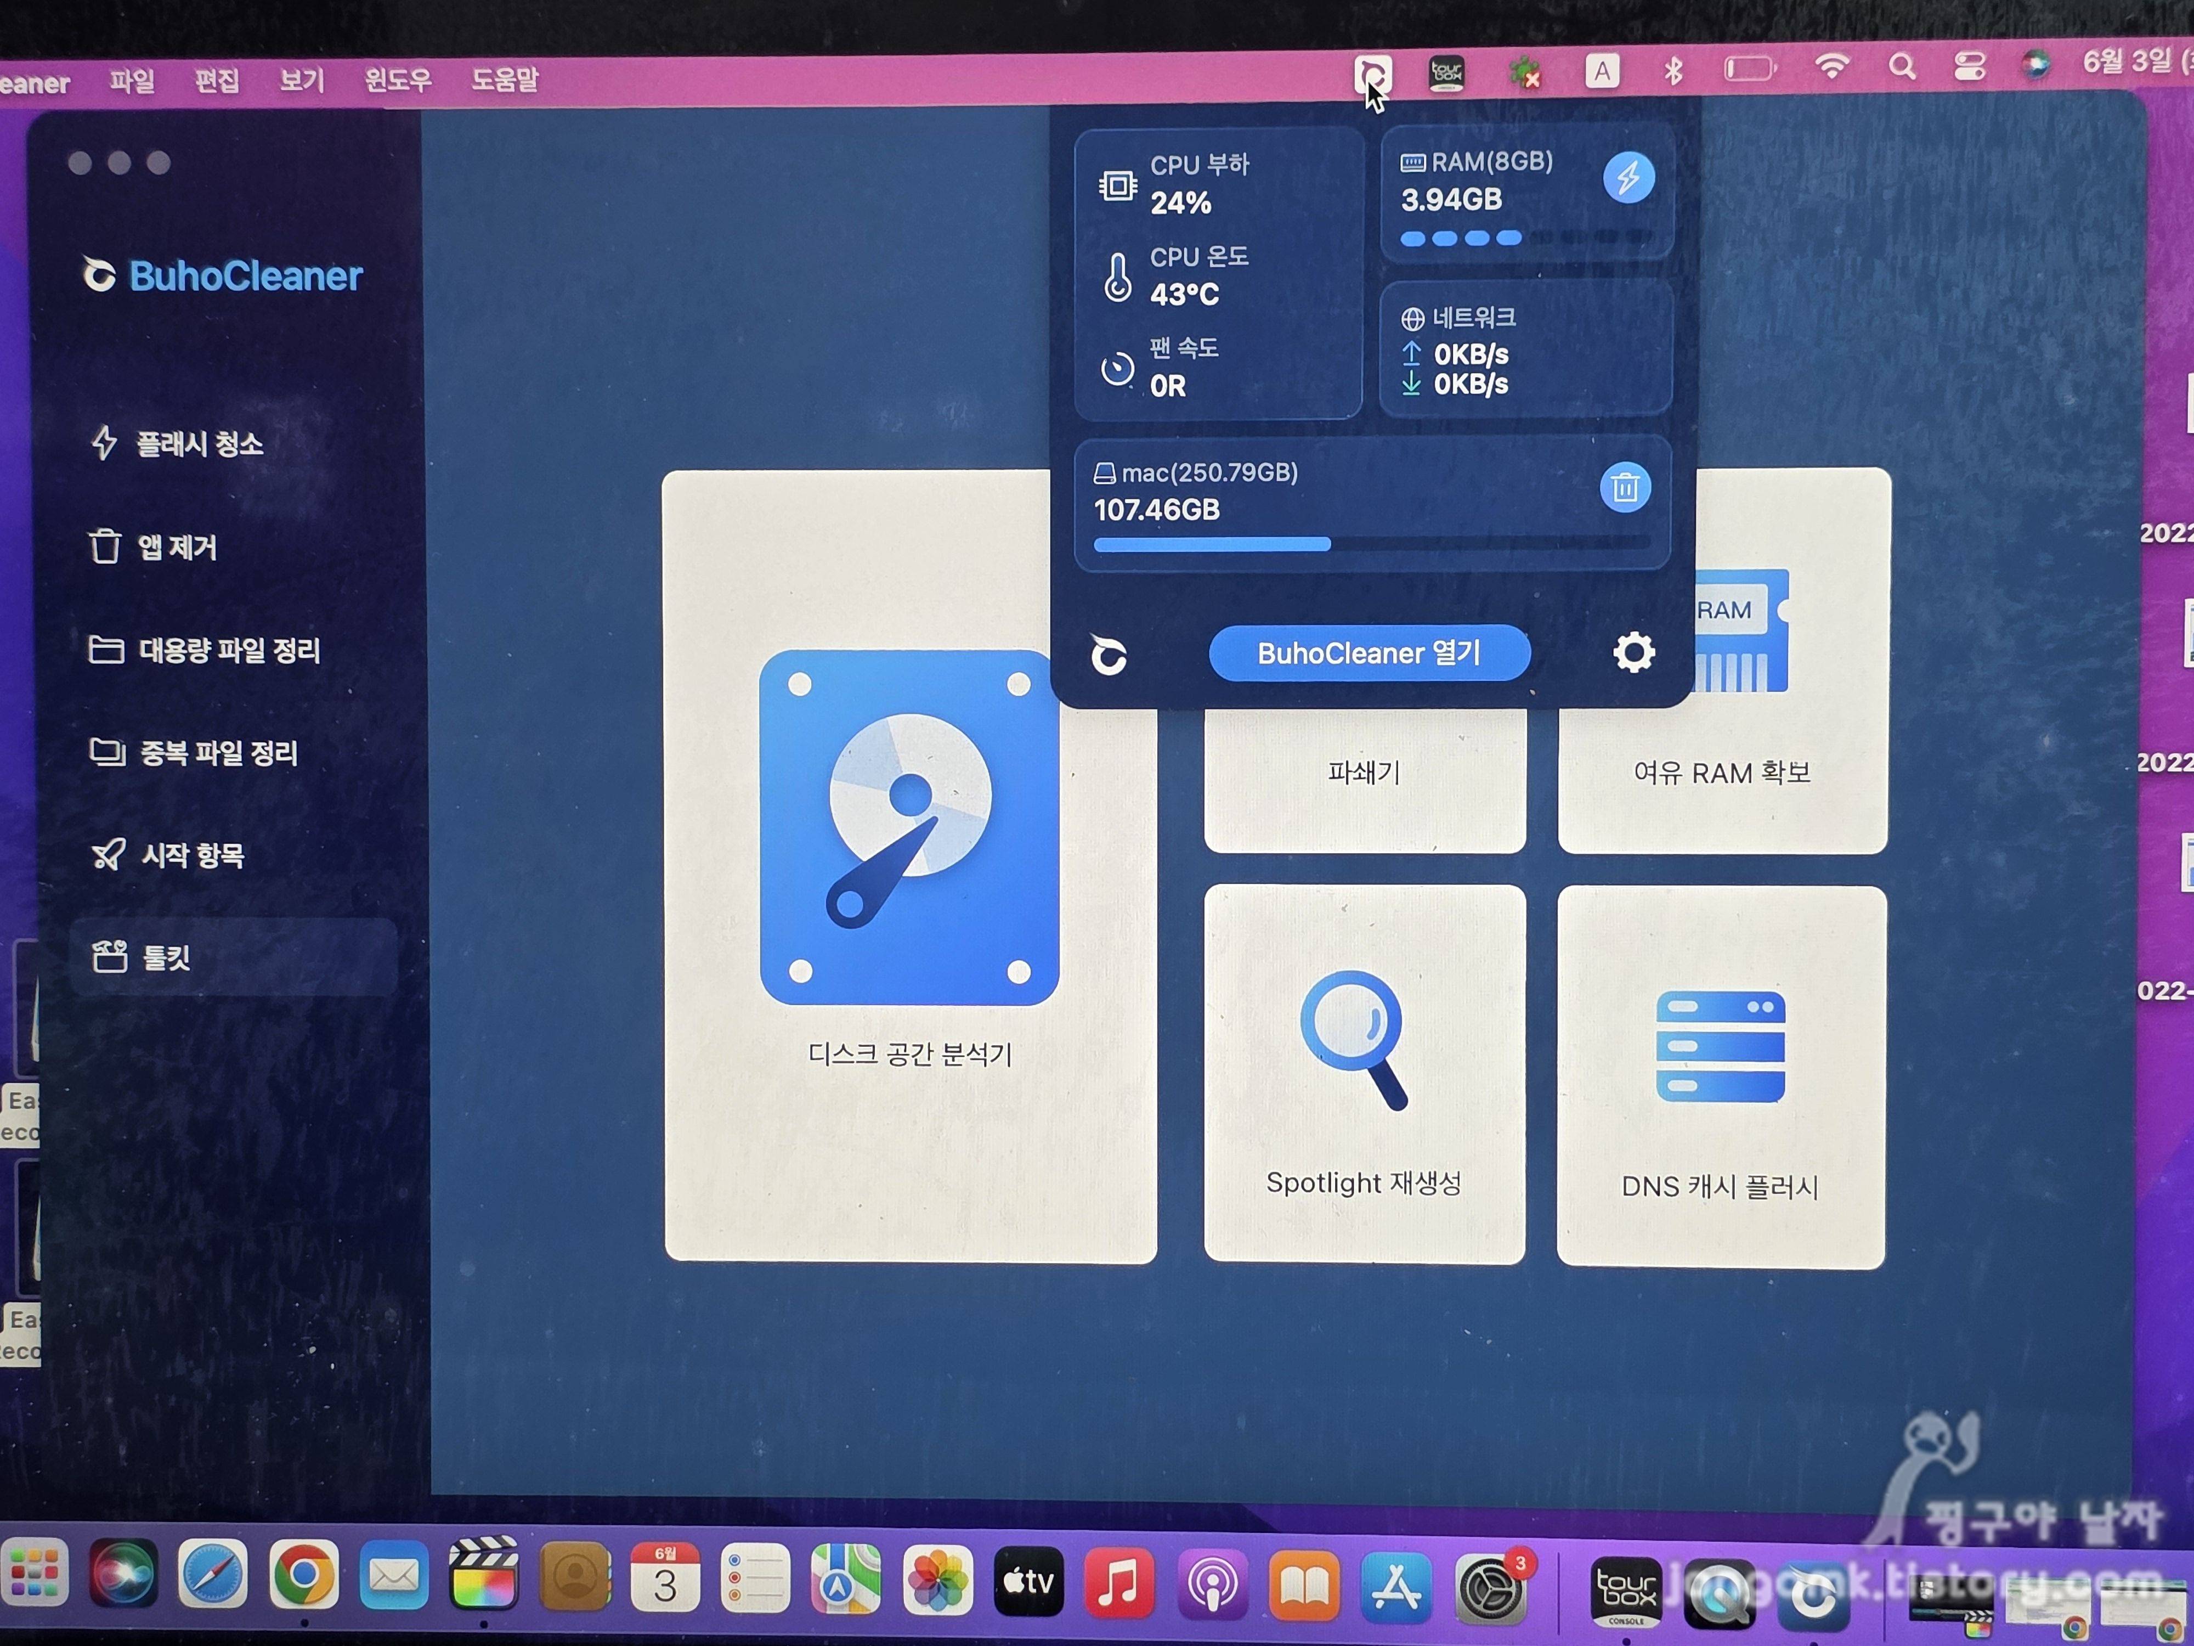
Task: Toggle the Bluetooth menu bar icon
Action: 1673,70
